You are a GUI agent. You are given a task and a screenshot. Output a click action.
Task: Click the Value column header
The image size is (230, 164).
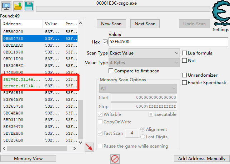[52, 24]
